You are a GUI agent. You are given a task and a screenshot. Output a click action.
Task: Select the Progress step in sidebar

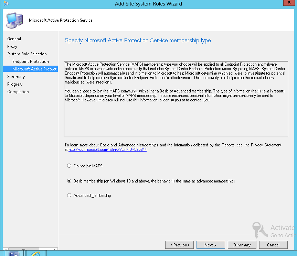15,84
